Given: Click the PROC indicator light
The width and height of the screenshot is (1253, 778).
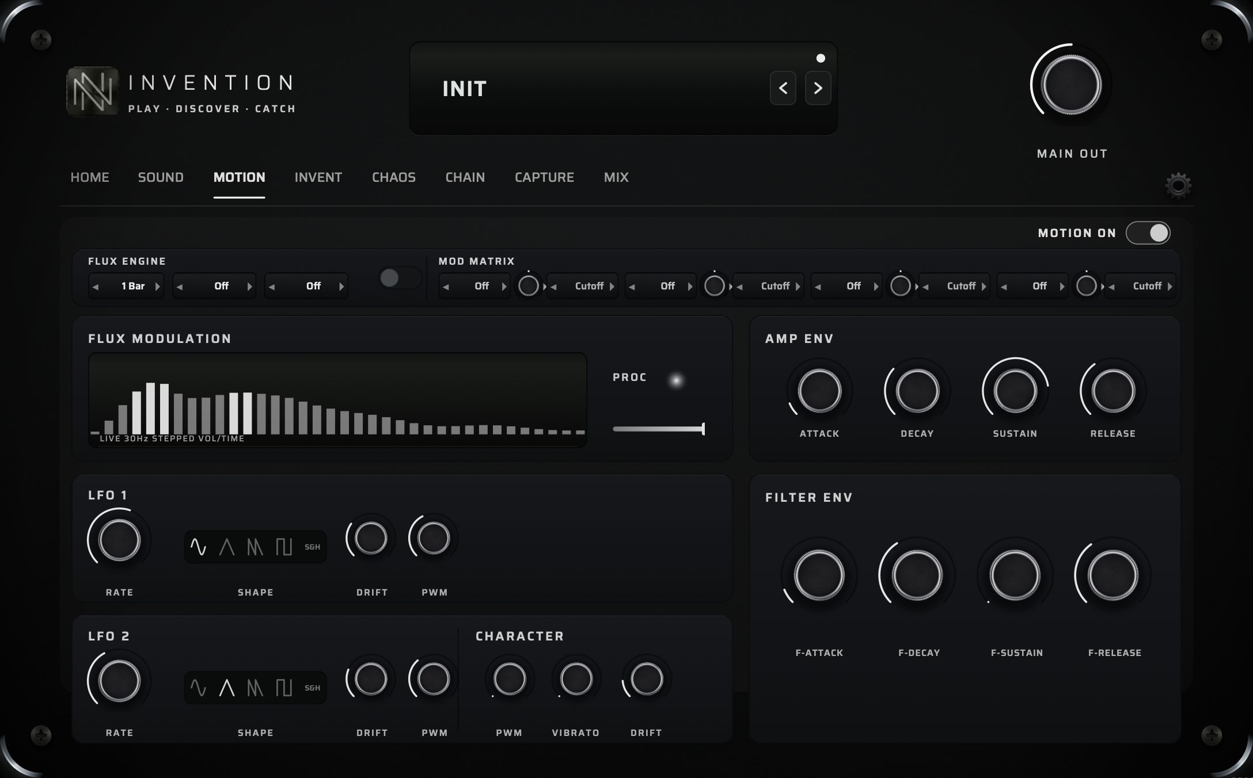Looking at the screenshot, I should tap(676, 380).
